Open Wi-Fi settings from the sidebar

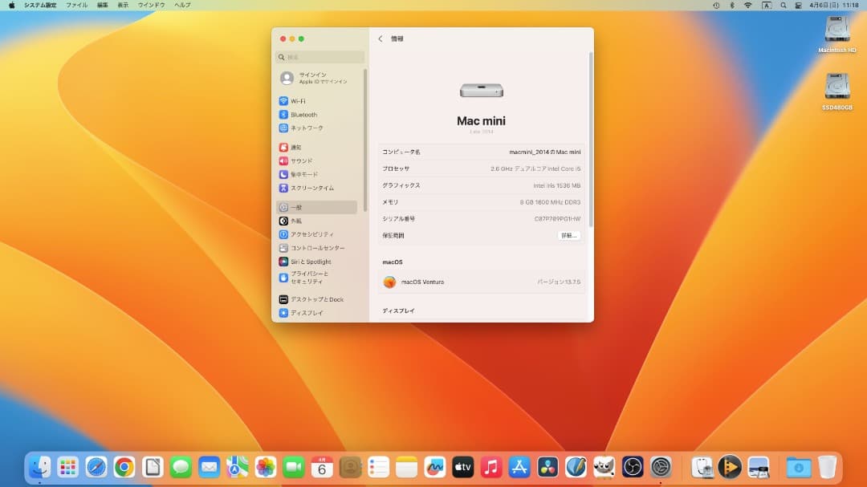click(297, 101)
